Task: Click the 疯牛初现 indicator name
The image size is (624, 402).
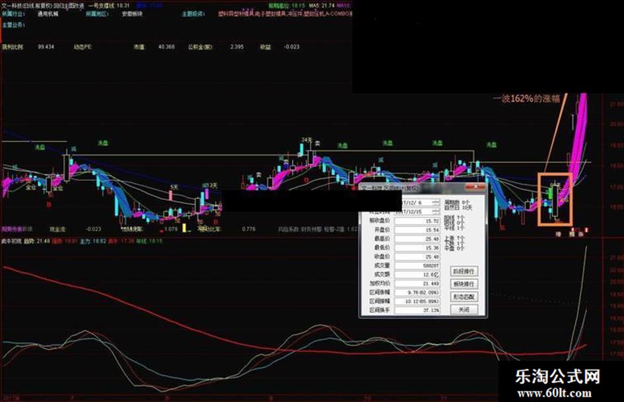Action: click(11, 241)
